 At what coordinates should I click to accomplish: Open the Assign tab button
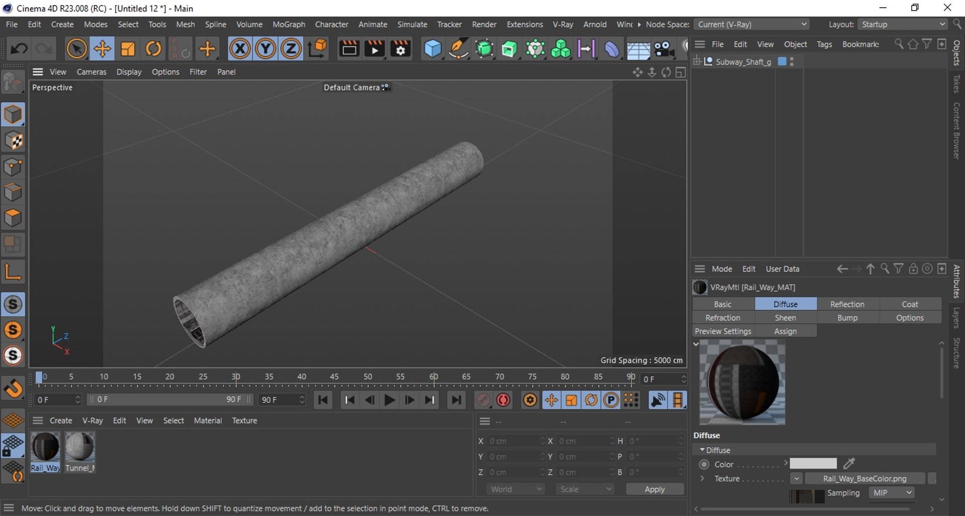coord(786,331)
